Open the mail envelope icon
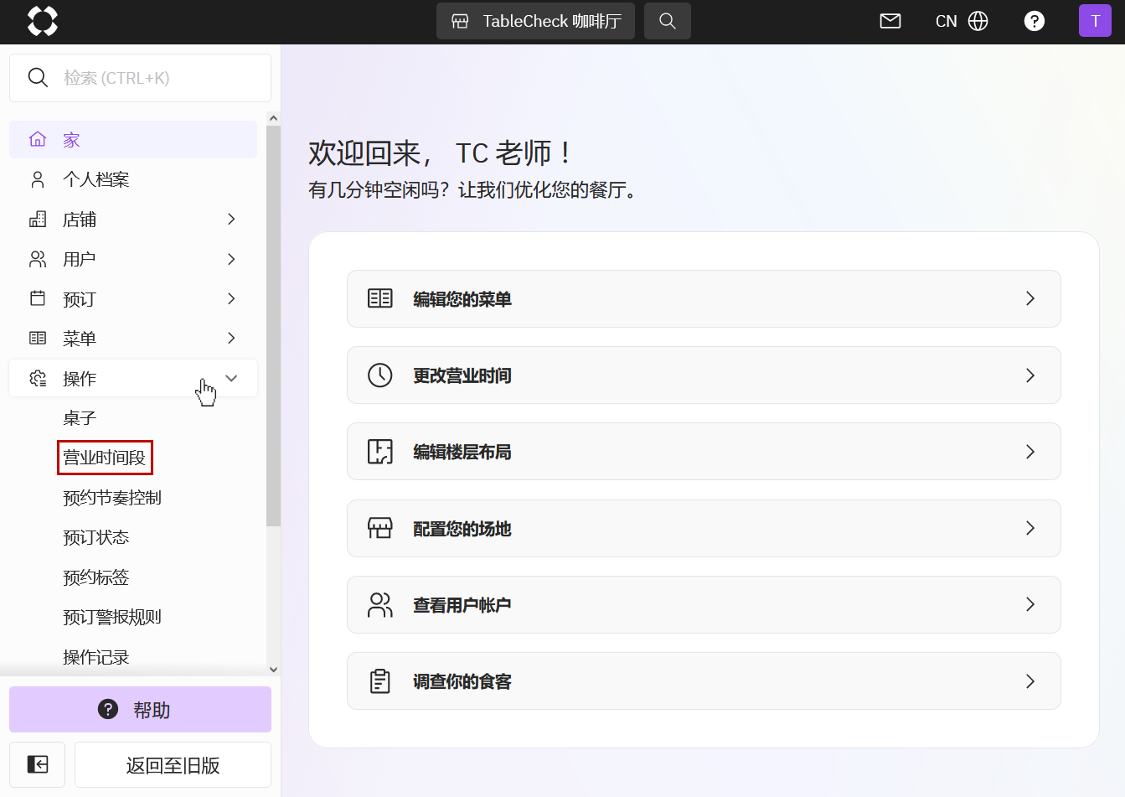This screenshot has width=1125, height=797. click(890, 21)
